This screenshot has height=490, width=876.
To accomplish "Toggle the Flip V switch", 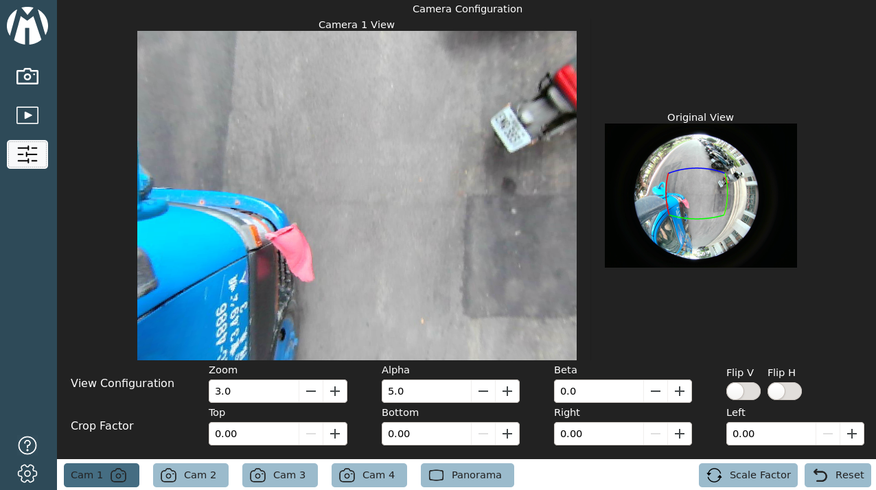I will pos(743,391).
